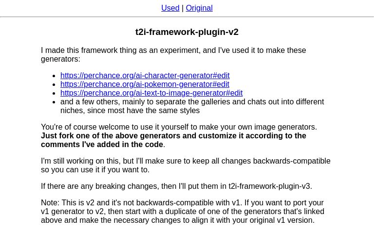This screenshot has height=233, width=374.
Task: Visit the ai-text-to-image-generator edit link
Action: coord(151,93)
